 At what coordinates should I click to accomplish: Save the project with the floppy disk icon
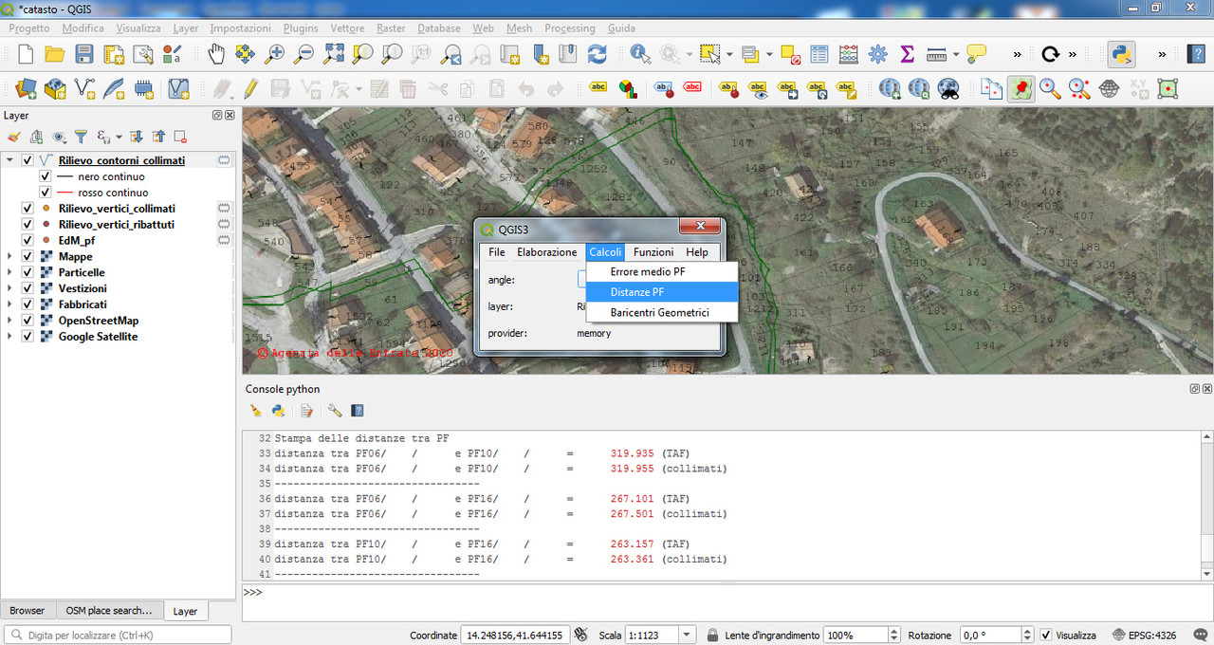click(x=84, y=54)
